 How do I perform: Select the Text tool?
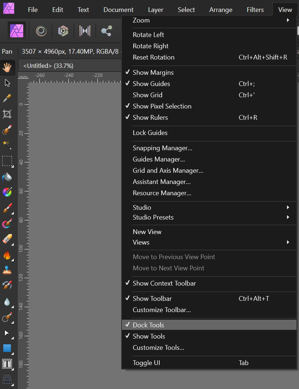click(x=7, y=364)
